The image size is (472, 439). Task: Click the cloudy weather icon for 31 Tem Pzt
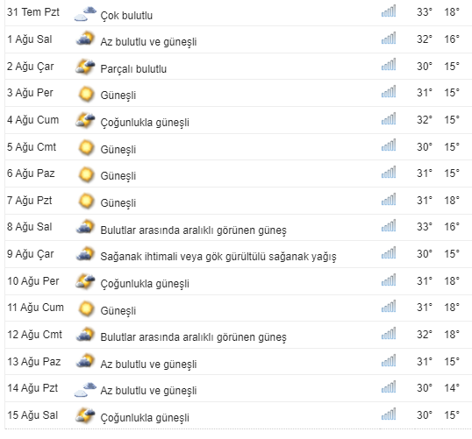pos(85,14)
